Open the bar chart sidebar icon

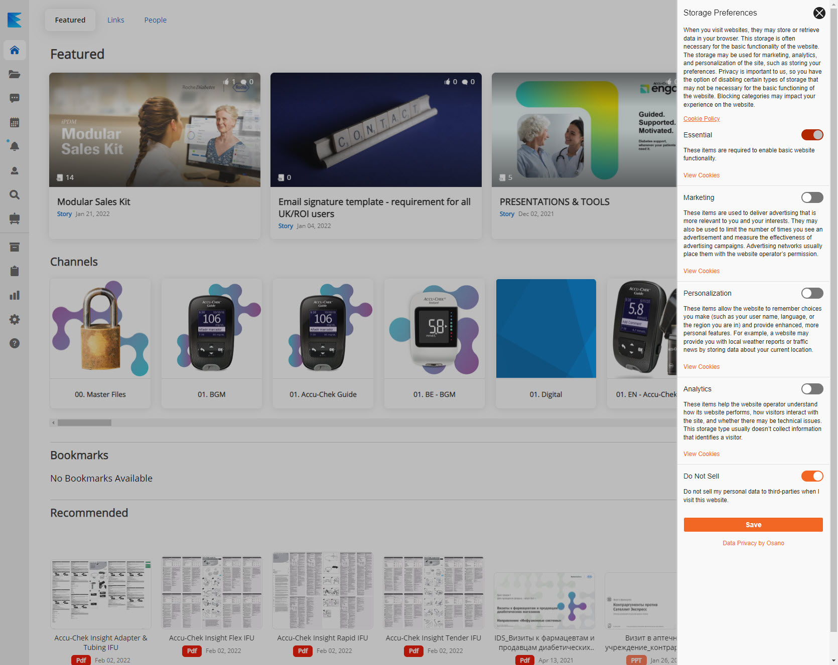(x=15, y=295)
